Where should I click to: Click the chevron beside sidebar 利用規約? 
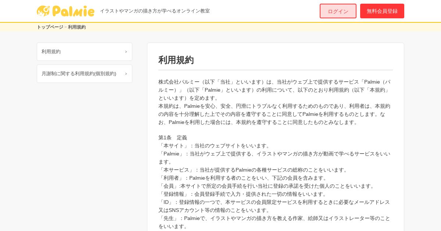[126, 52]
